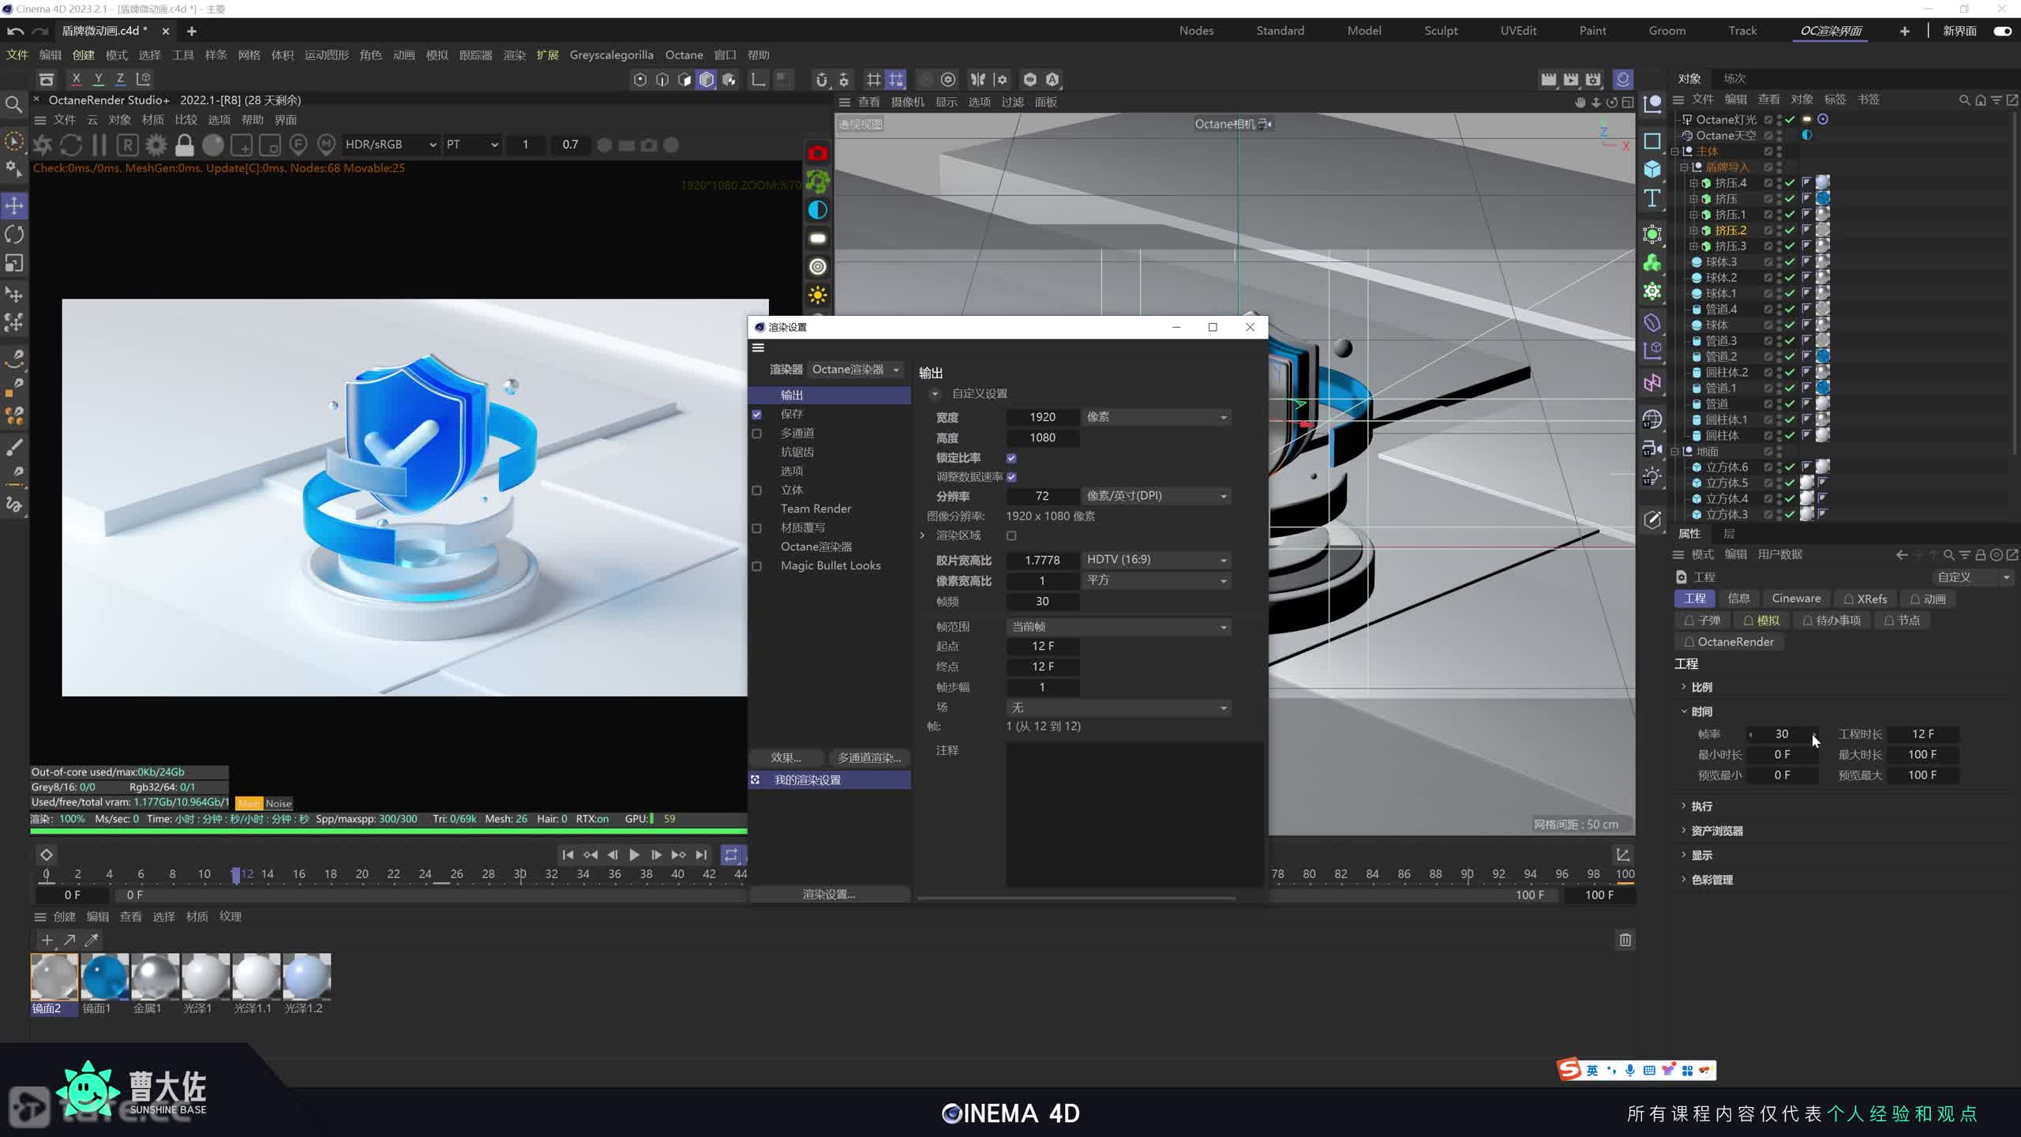Select the Rotate tool in left toolbar
Viewport: 2021px width, 1137px height.
point(14,235)
